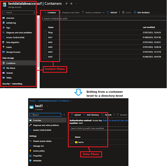This screenshot has width=167, height=166.
Task: Click the Refresh containers button
Action: tap(112, 12)
